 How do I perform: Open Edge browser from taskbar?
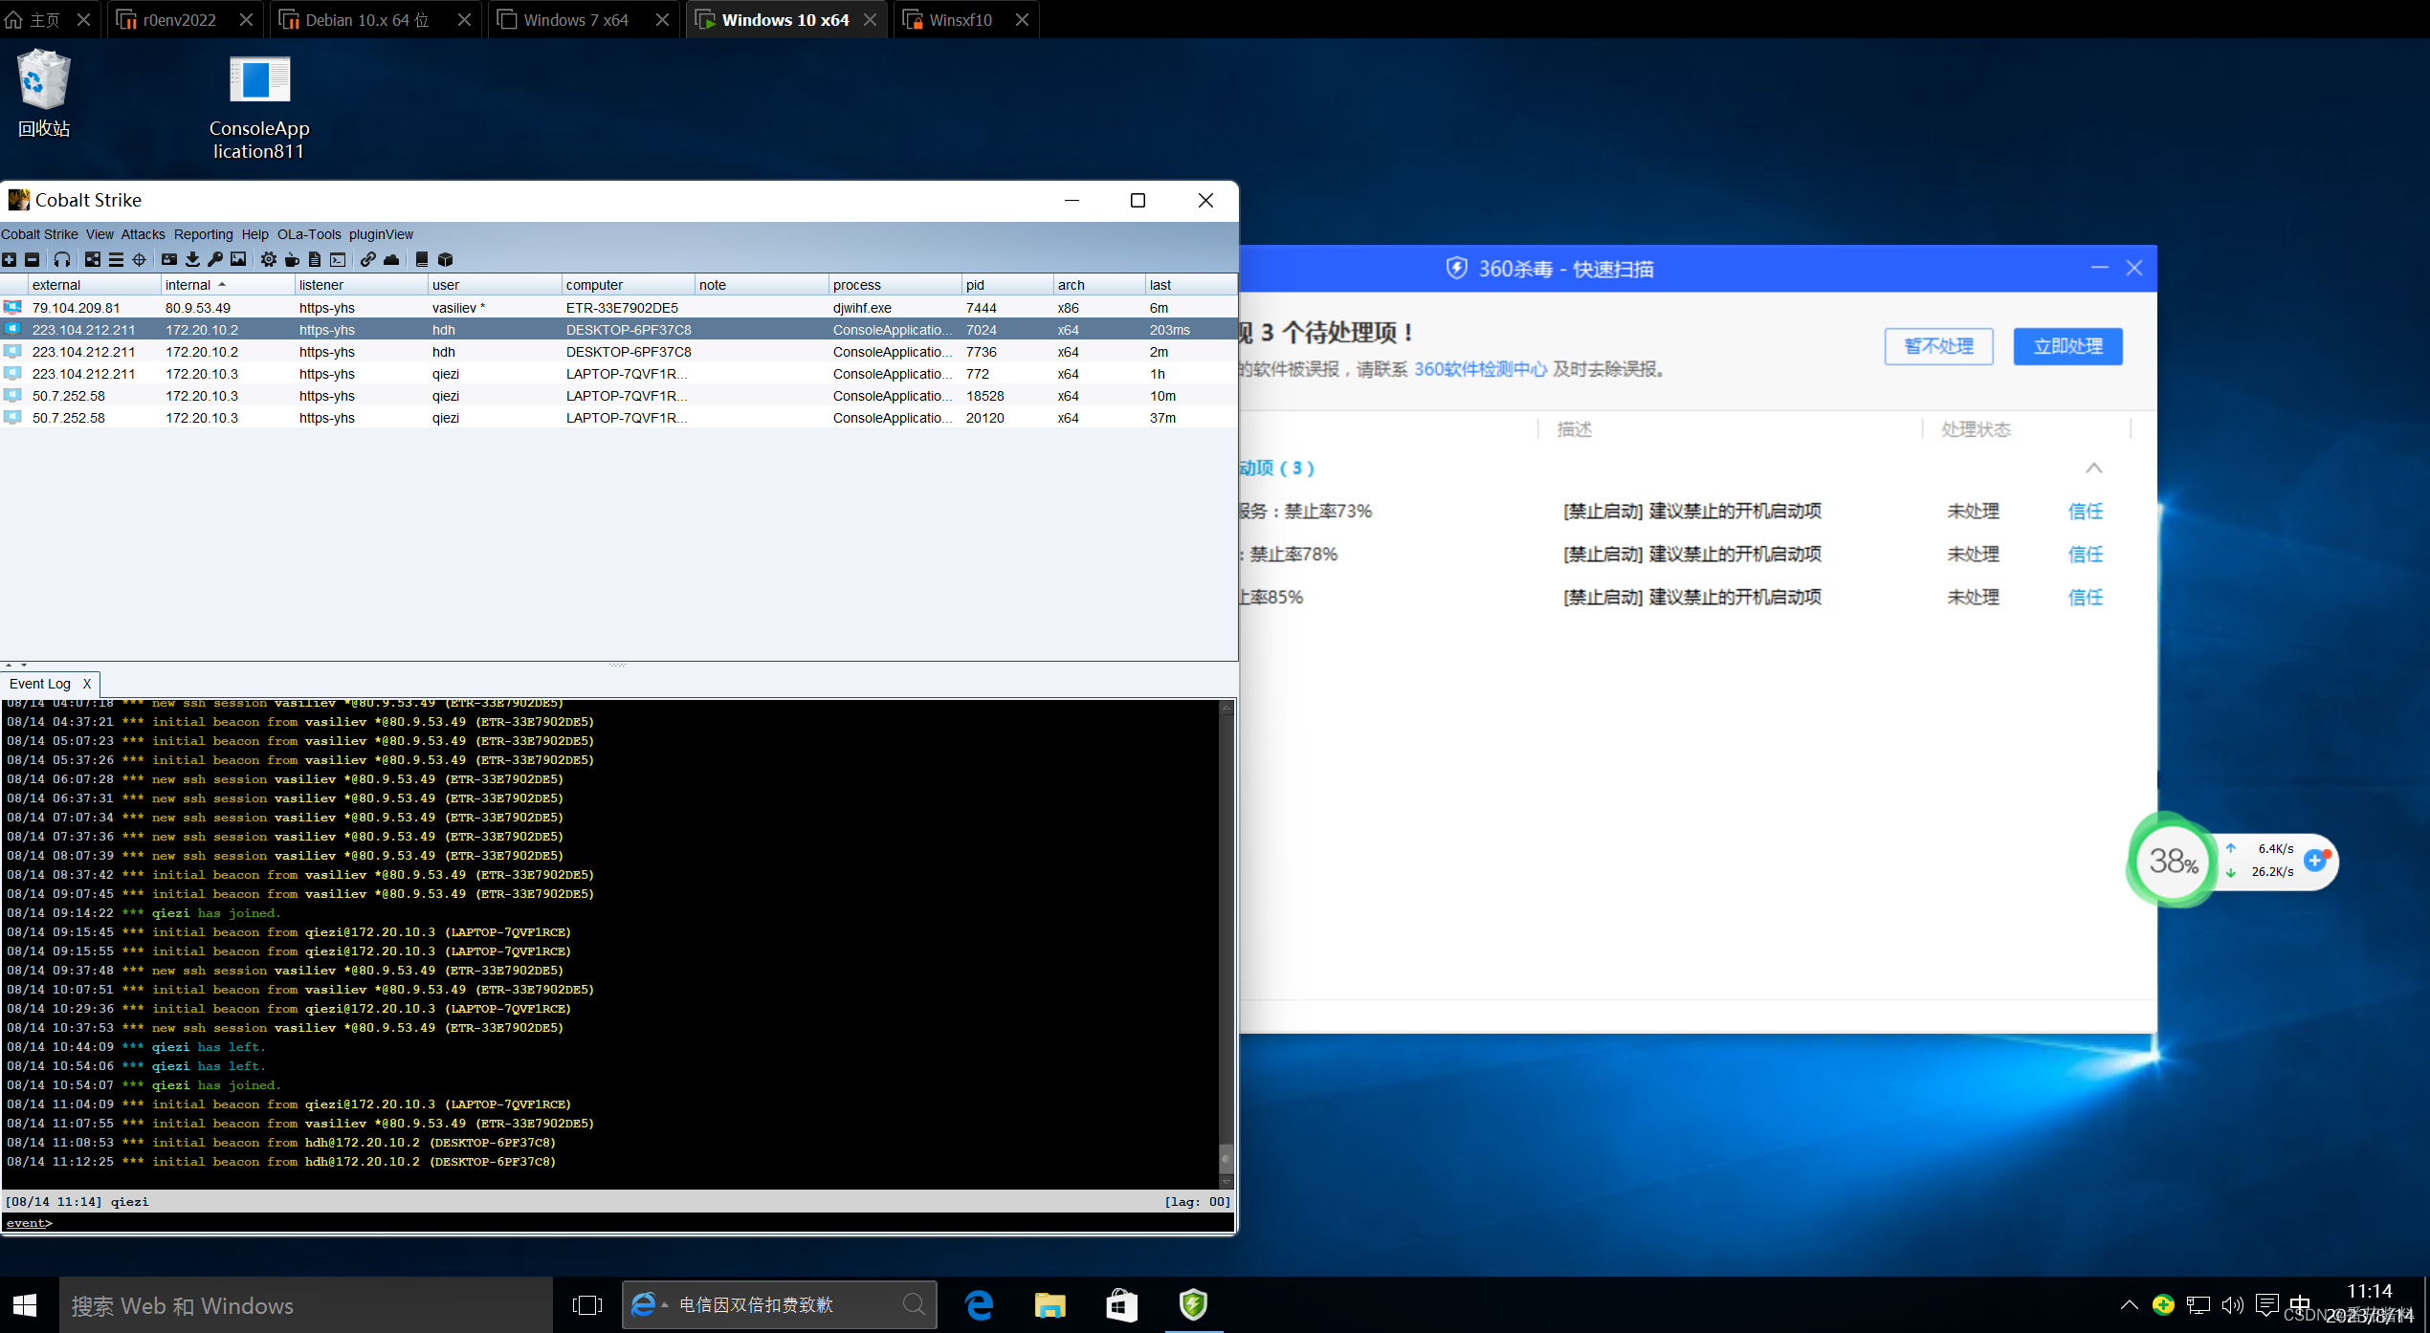980,1305
